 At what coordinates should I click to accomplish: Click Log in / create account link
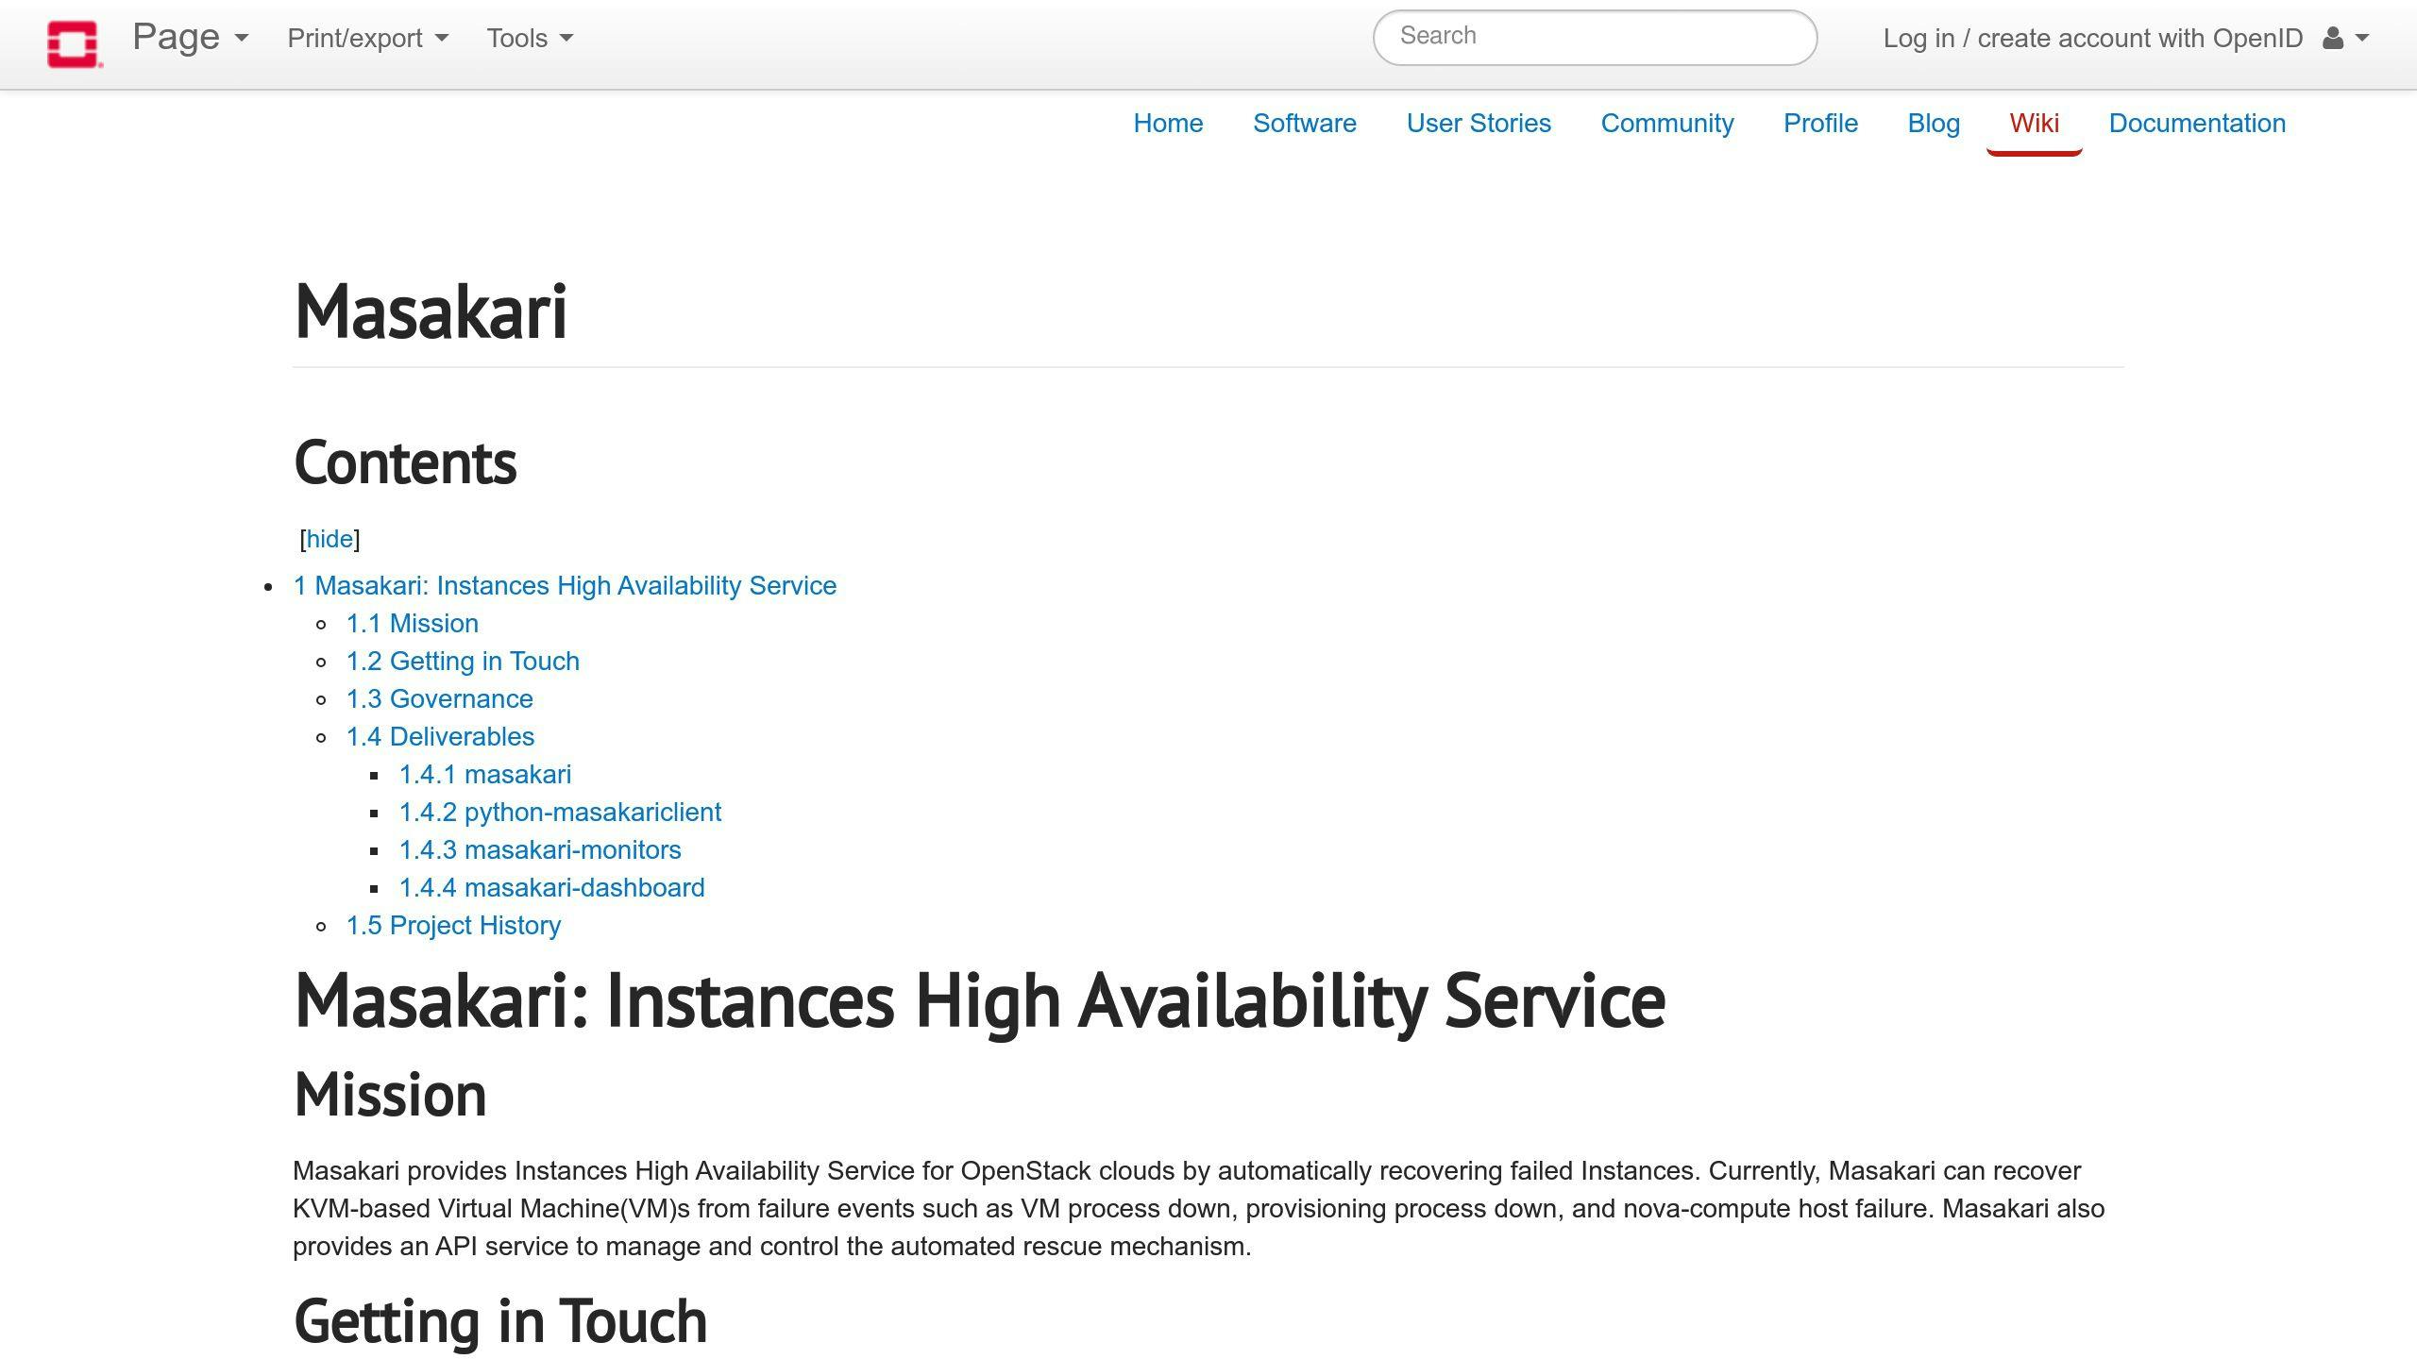[x=2092, y=39]
